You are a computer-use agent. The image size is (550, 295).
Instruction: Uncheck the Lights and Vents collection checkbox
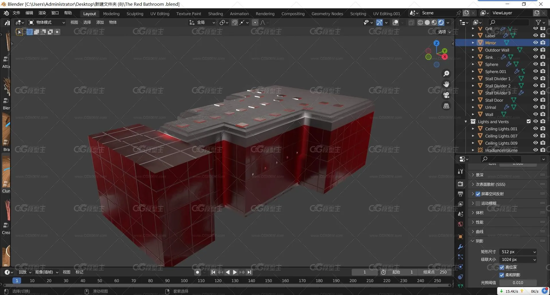click(x=529, y=121)
